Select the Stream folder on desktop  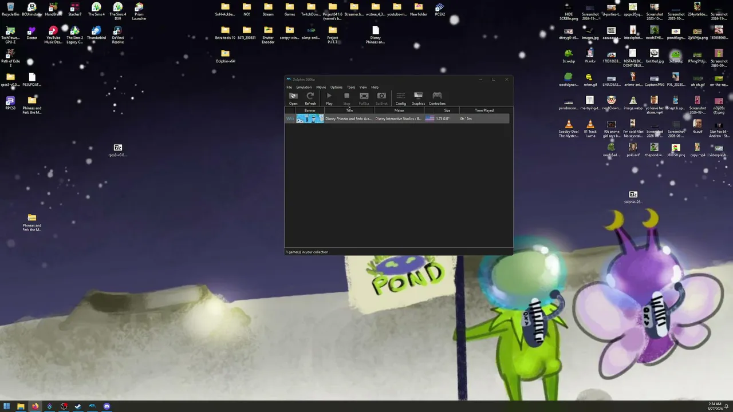[268, 10]
